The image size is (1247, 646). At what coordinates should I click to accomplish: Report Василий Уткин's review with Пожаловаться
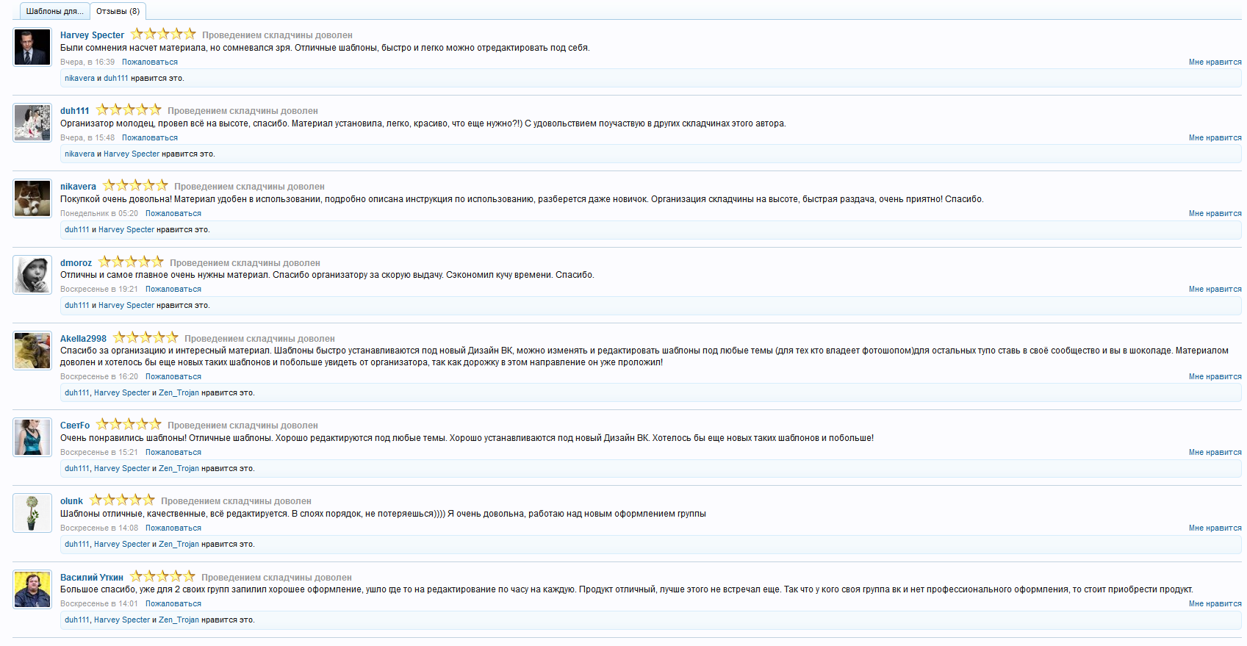tap(173, 604)
